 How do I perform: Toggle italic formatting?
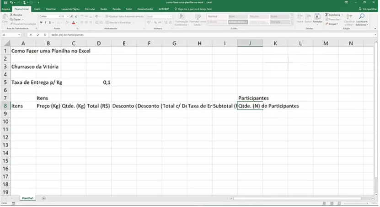pos(45,22)
